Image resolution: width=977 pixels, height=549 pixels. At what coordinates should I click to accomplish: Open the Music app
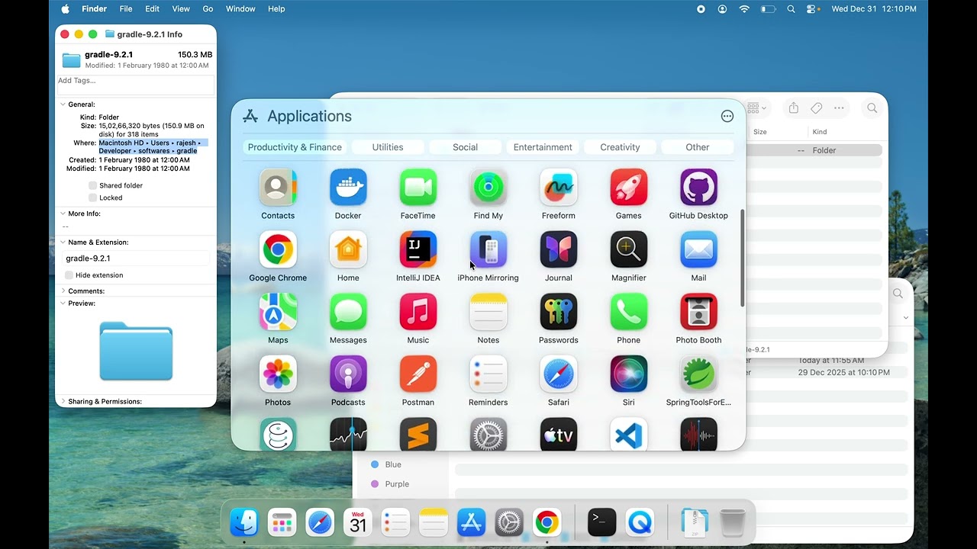418,313
